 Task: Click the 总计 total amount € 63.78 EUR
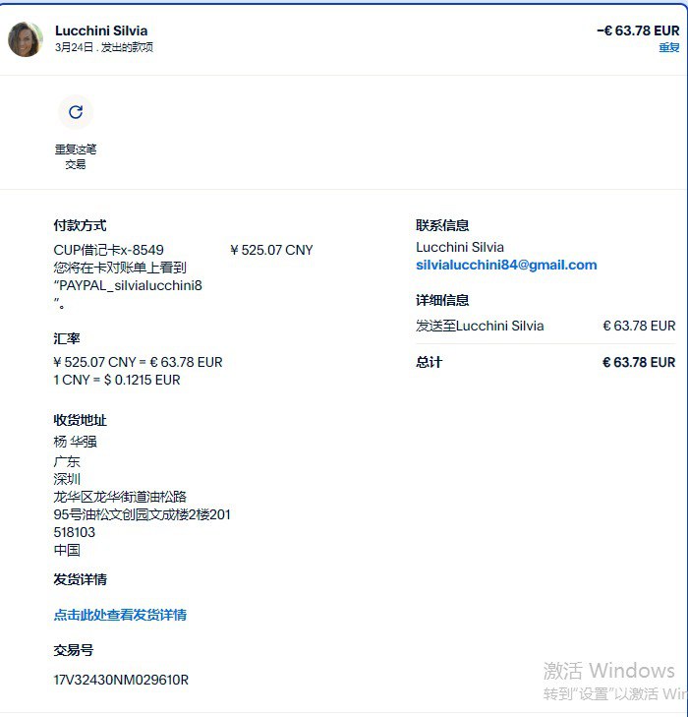pyautogui.click(x=639, y=363)
